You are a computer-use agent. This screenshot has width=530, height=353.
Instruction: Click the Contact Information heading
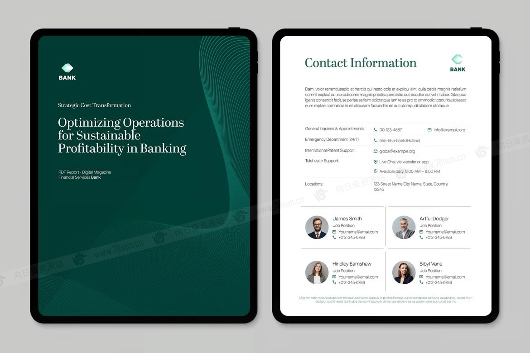pos(361,63)
